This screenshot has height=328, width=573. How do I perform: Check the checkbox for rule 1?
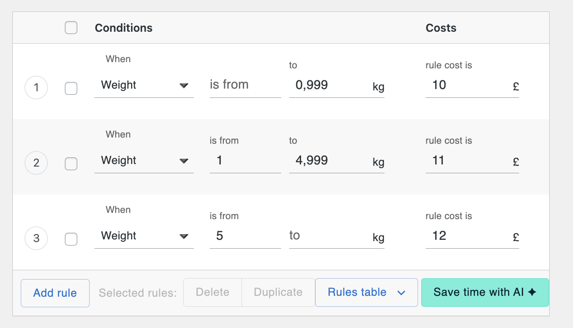[71, 88]
